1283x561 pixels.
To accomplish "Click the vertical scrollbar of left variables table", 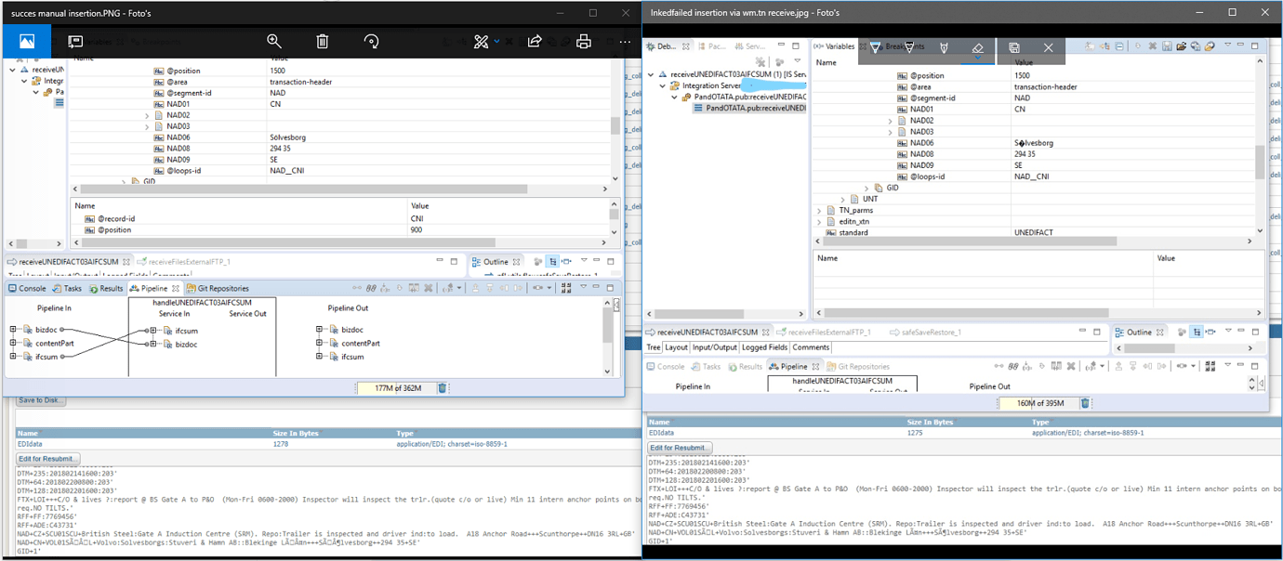I will 615,121.
